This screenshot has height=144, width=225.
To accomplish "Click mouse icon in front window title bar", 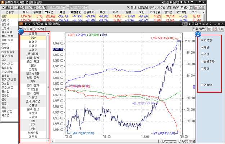I will pos(190,24).
